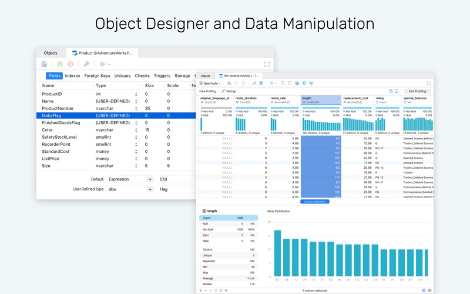
Task: Click the bottom-panel layout icon near Exit Profiling
Action: coord(397,91)
